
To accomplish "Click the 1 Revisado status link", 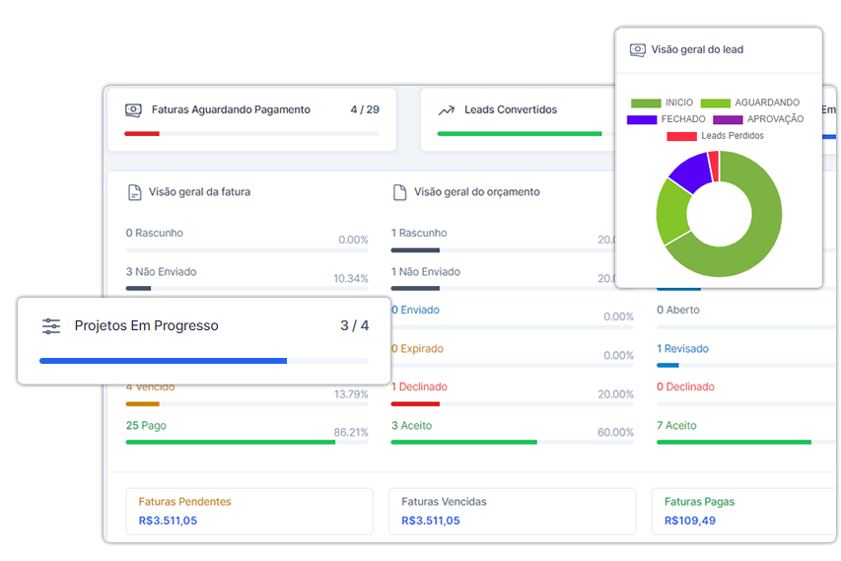I will [682, 349].
